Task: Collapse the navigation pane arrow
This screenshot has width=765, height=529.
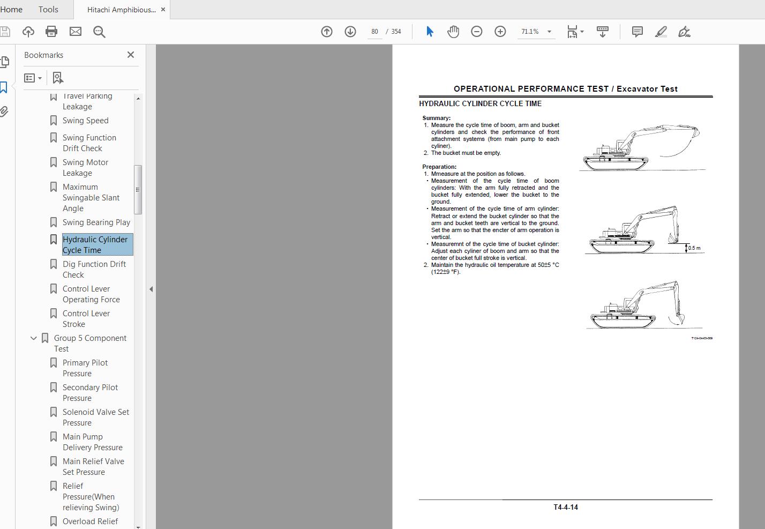Action: (151, 289)
